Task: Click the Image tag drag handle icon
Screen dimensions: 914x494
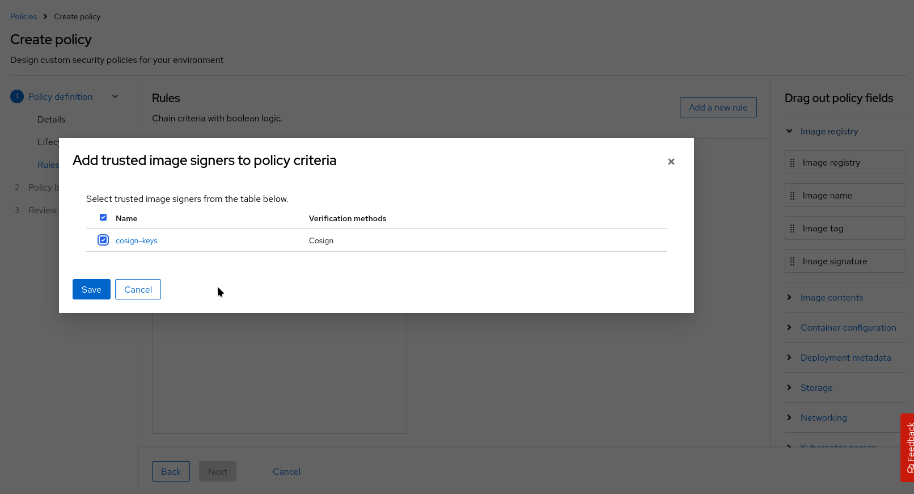Action: tap(792, 229)
